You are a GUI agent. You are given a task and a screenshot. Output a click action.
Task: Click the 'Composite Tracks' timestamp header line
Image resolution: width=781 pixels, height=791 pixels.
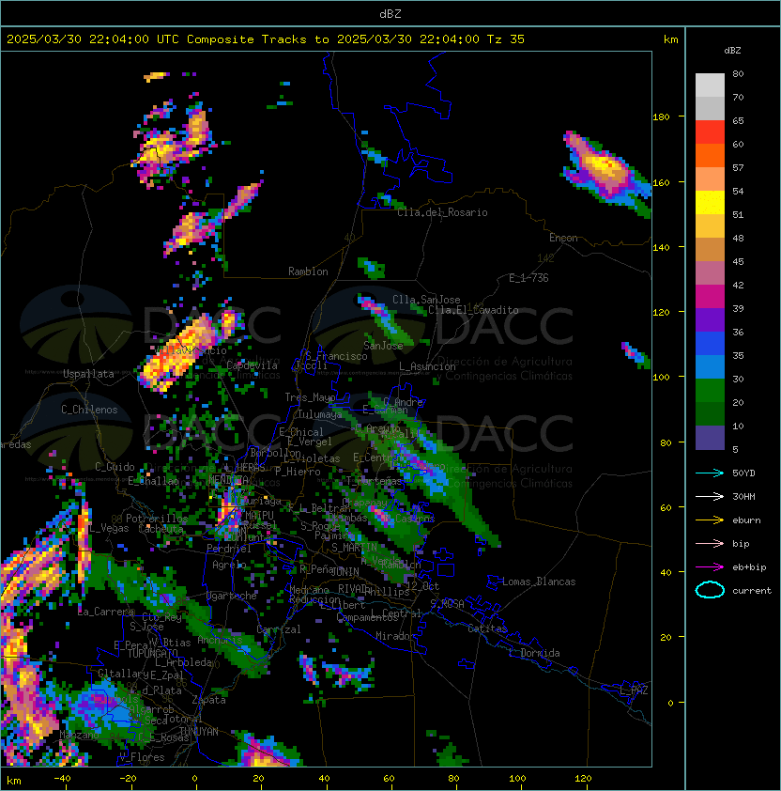266,39
